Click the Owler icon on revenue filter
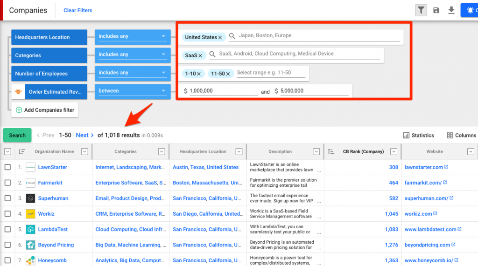The image size is (478, 266). point(18,92)
